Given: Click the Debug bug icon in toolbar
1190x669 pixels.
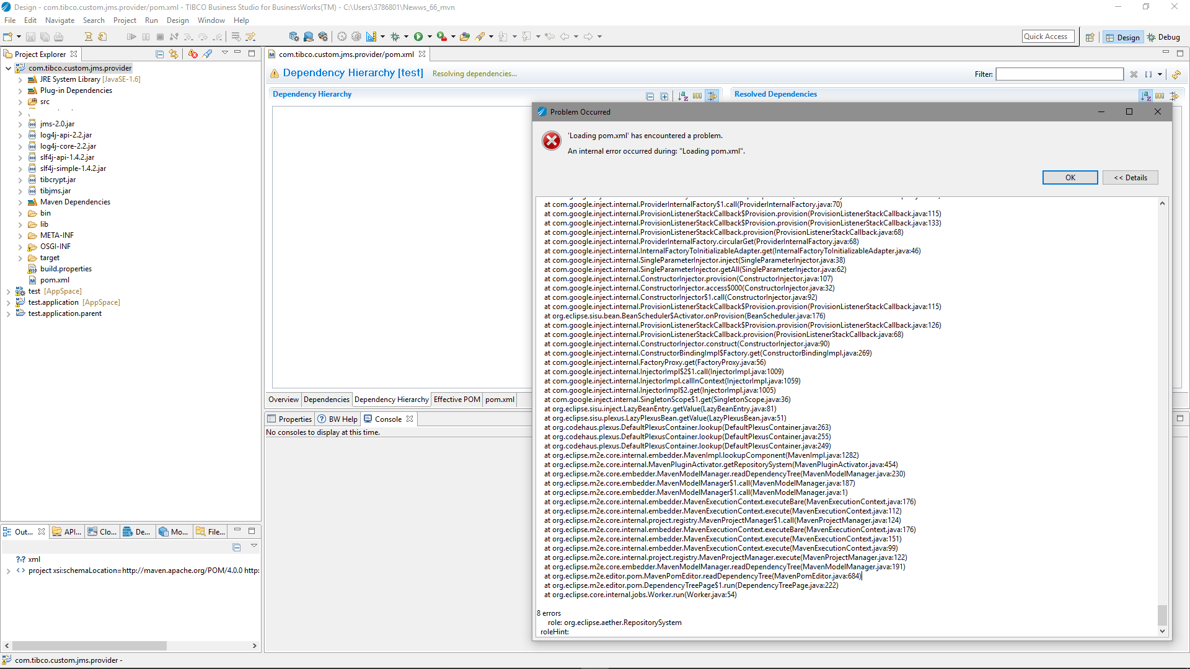Looking at the screenshot, I should tap(395, 37).
